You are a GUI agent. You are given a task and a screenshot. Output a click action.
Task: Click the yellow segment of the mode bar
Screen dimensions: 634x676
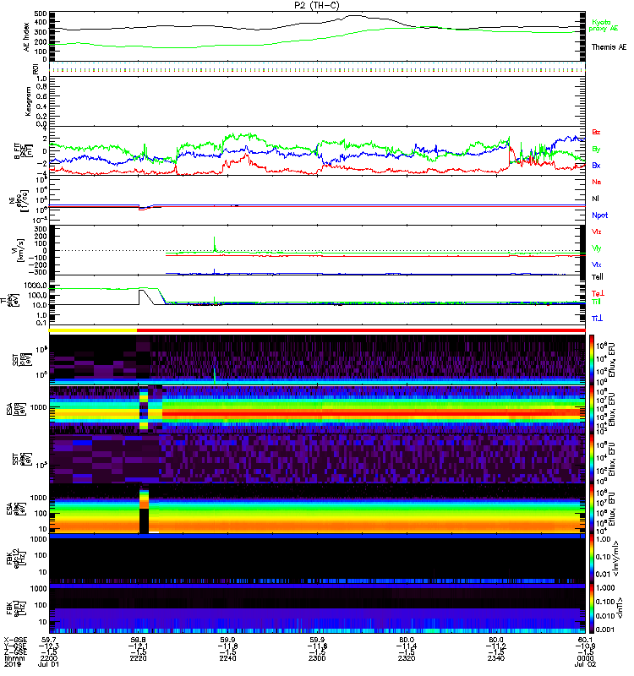pos(93,330)
